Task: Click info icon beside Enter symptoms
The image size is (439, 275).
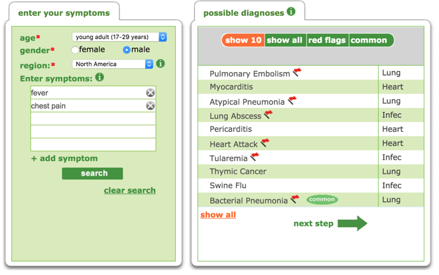Action: [x=99, y=77]
